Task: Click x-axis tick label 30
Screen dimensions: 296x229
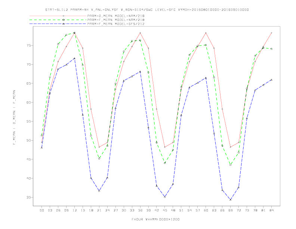Action: tap(124, 210)
